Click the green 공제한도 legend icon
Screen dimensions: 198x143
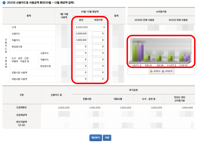(151, 71)
